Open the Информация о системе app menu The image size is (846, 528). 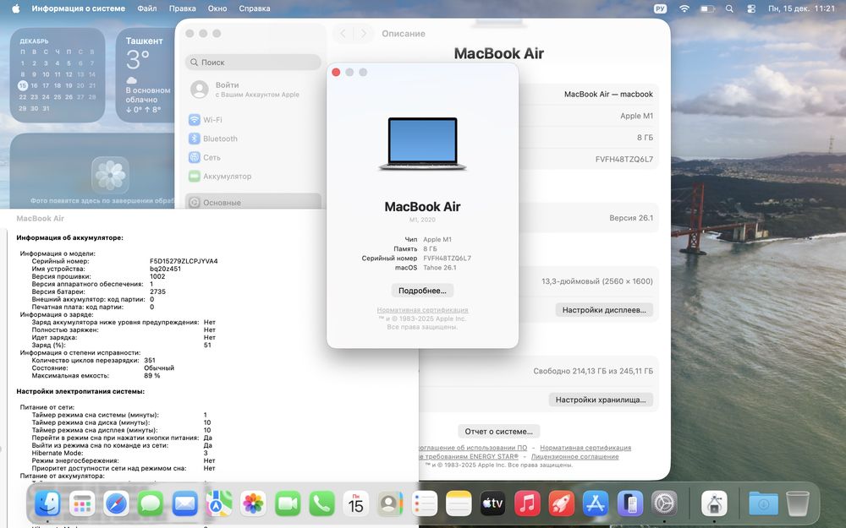[x=78, y=8]
